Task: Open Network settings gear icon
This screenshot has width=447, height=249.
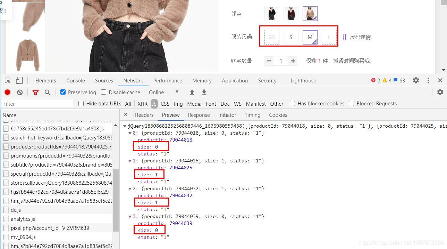Action: click(x=440, y=92)
